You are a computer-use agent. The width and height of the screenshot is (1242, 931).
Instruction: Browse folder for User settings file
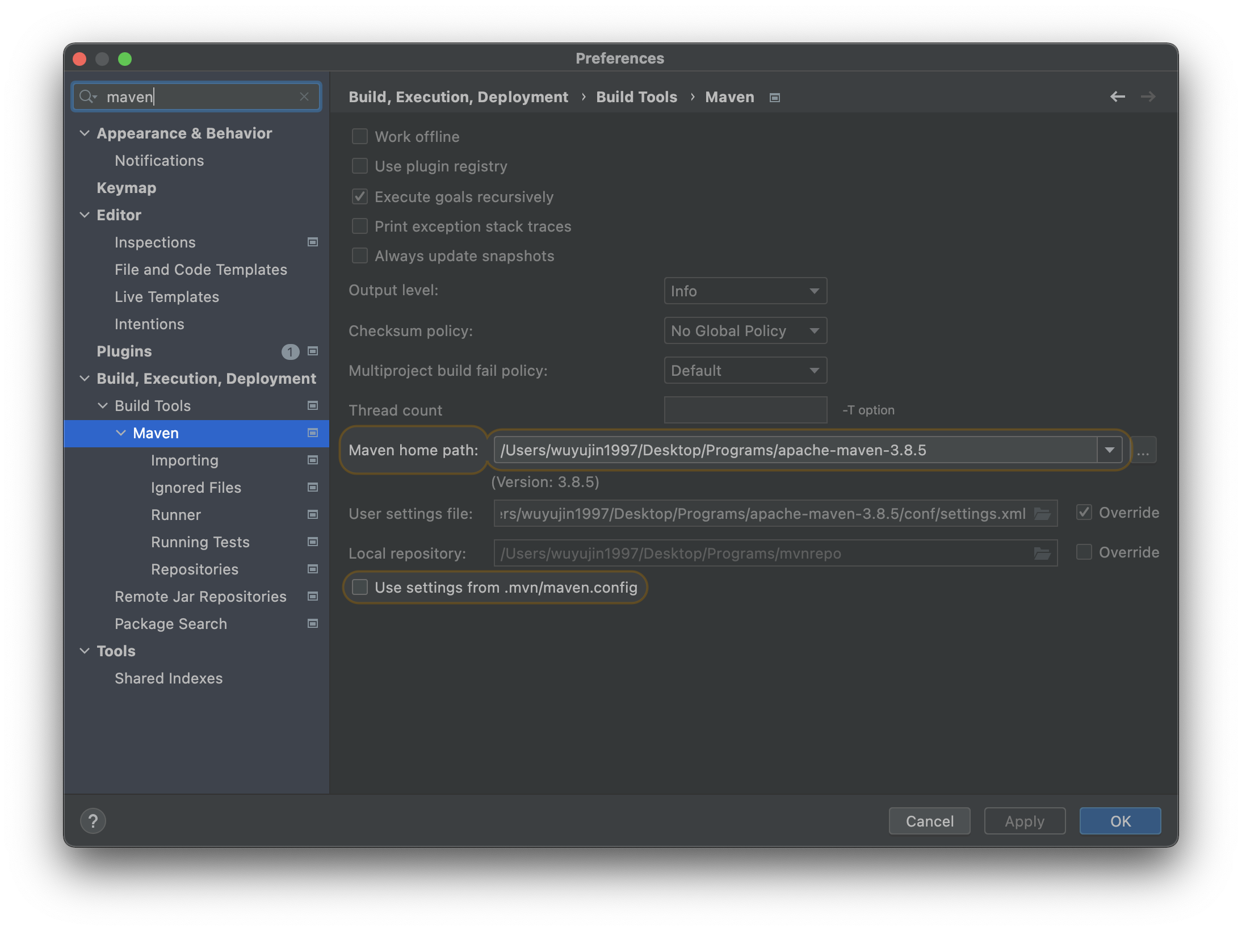(x=1042, y=514)
